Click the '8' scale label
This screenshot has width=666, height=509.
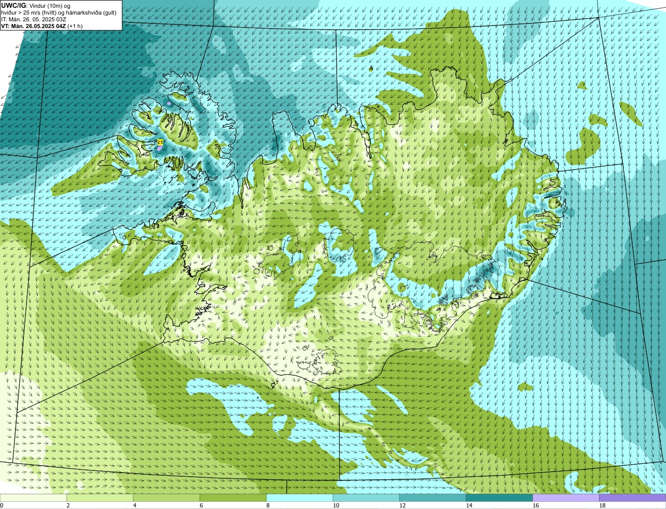[268, 505]
